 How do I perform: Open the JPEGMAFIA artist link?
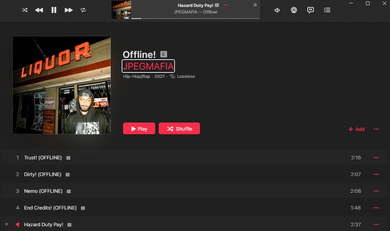[x=148, y=66]
